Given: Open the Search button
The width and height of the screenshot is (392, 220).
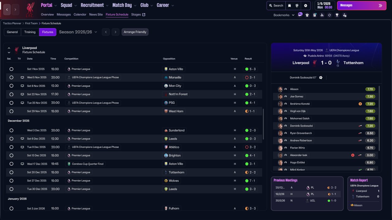Looking at the screenshot, I should [x=276, y=5].
